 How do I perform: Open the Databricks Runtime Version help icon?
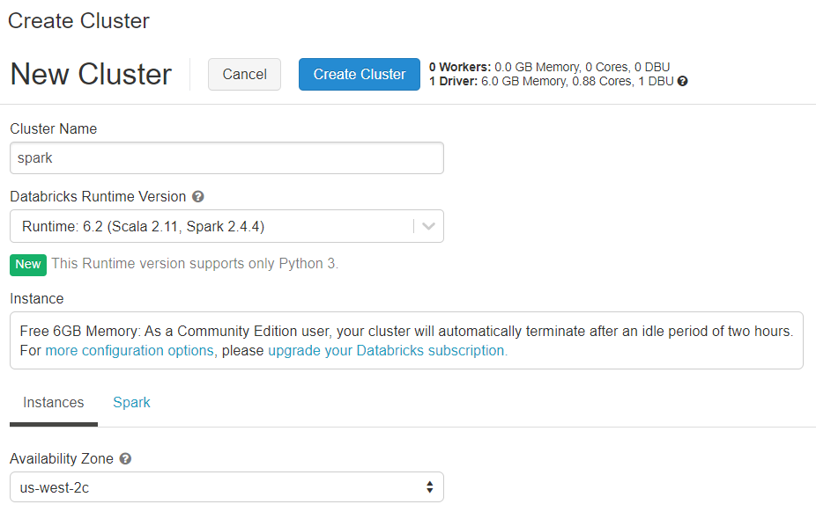[197, 196]
